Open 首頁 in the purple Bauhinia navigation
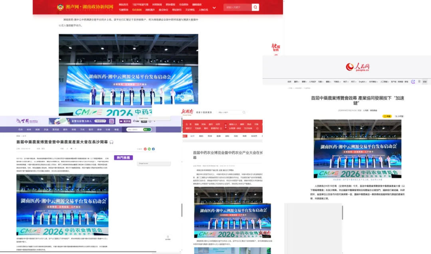 [20, 129]
